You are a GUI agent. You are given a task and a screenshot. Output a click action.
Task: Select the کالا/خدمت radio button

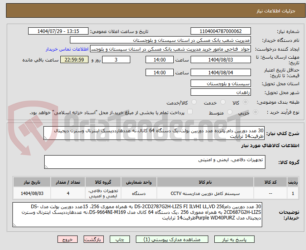pos(194,102)
